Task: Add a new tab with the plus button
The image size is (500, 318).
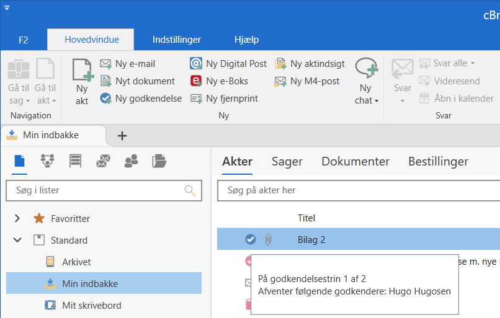Action: pyautogui.click(x=122, y=136)
